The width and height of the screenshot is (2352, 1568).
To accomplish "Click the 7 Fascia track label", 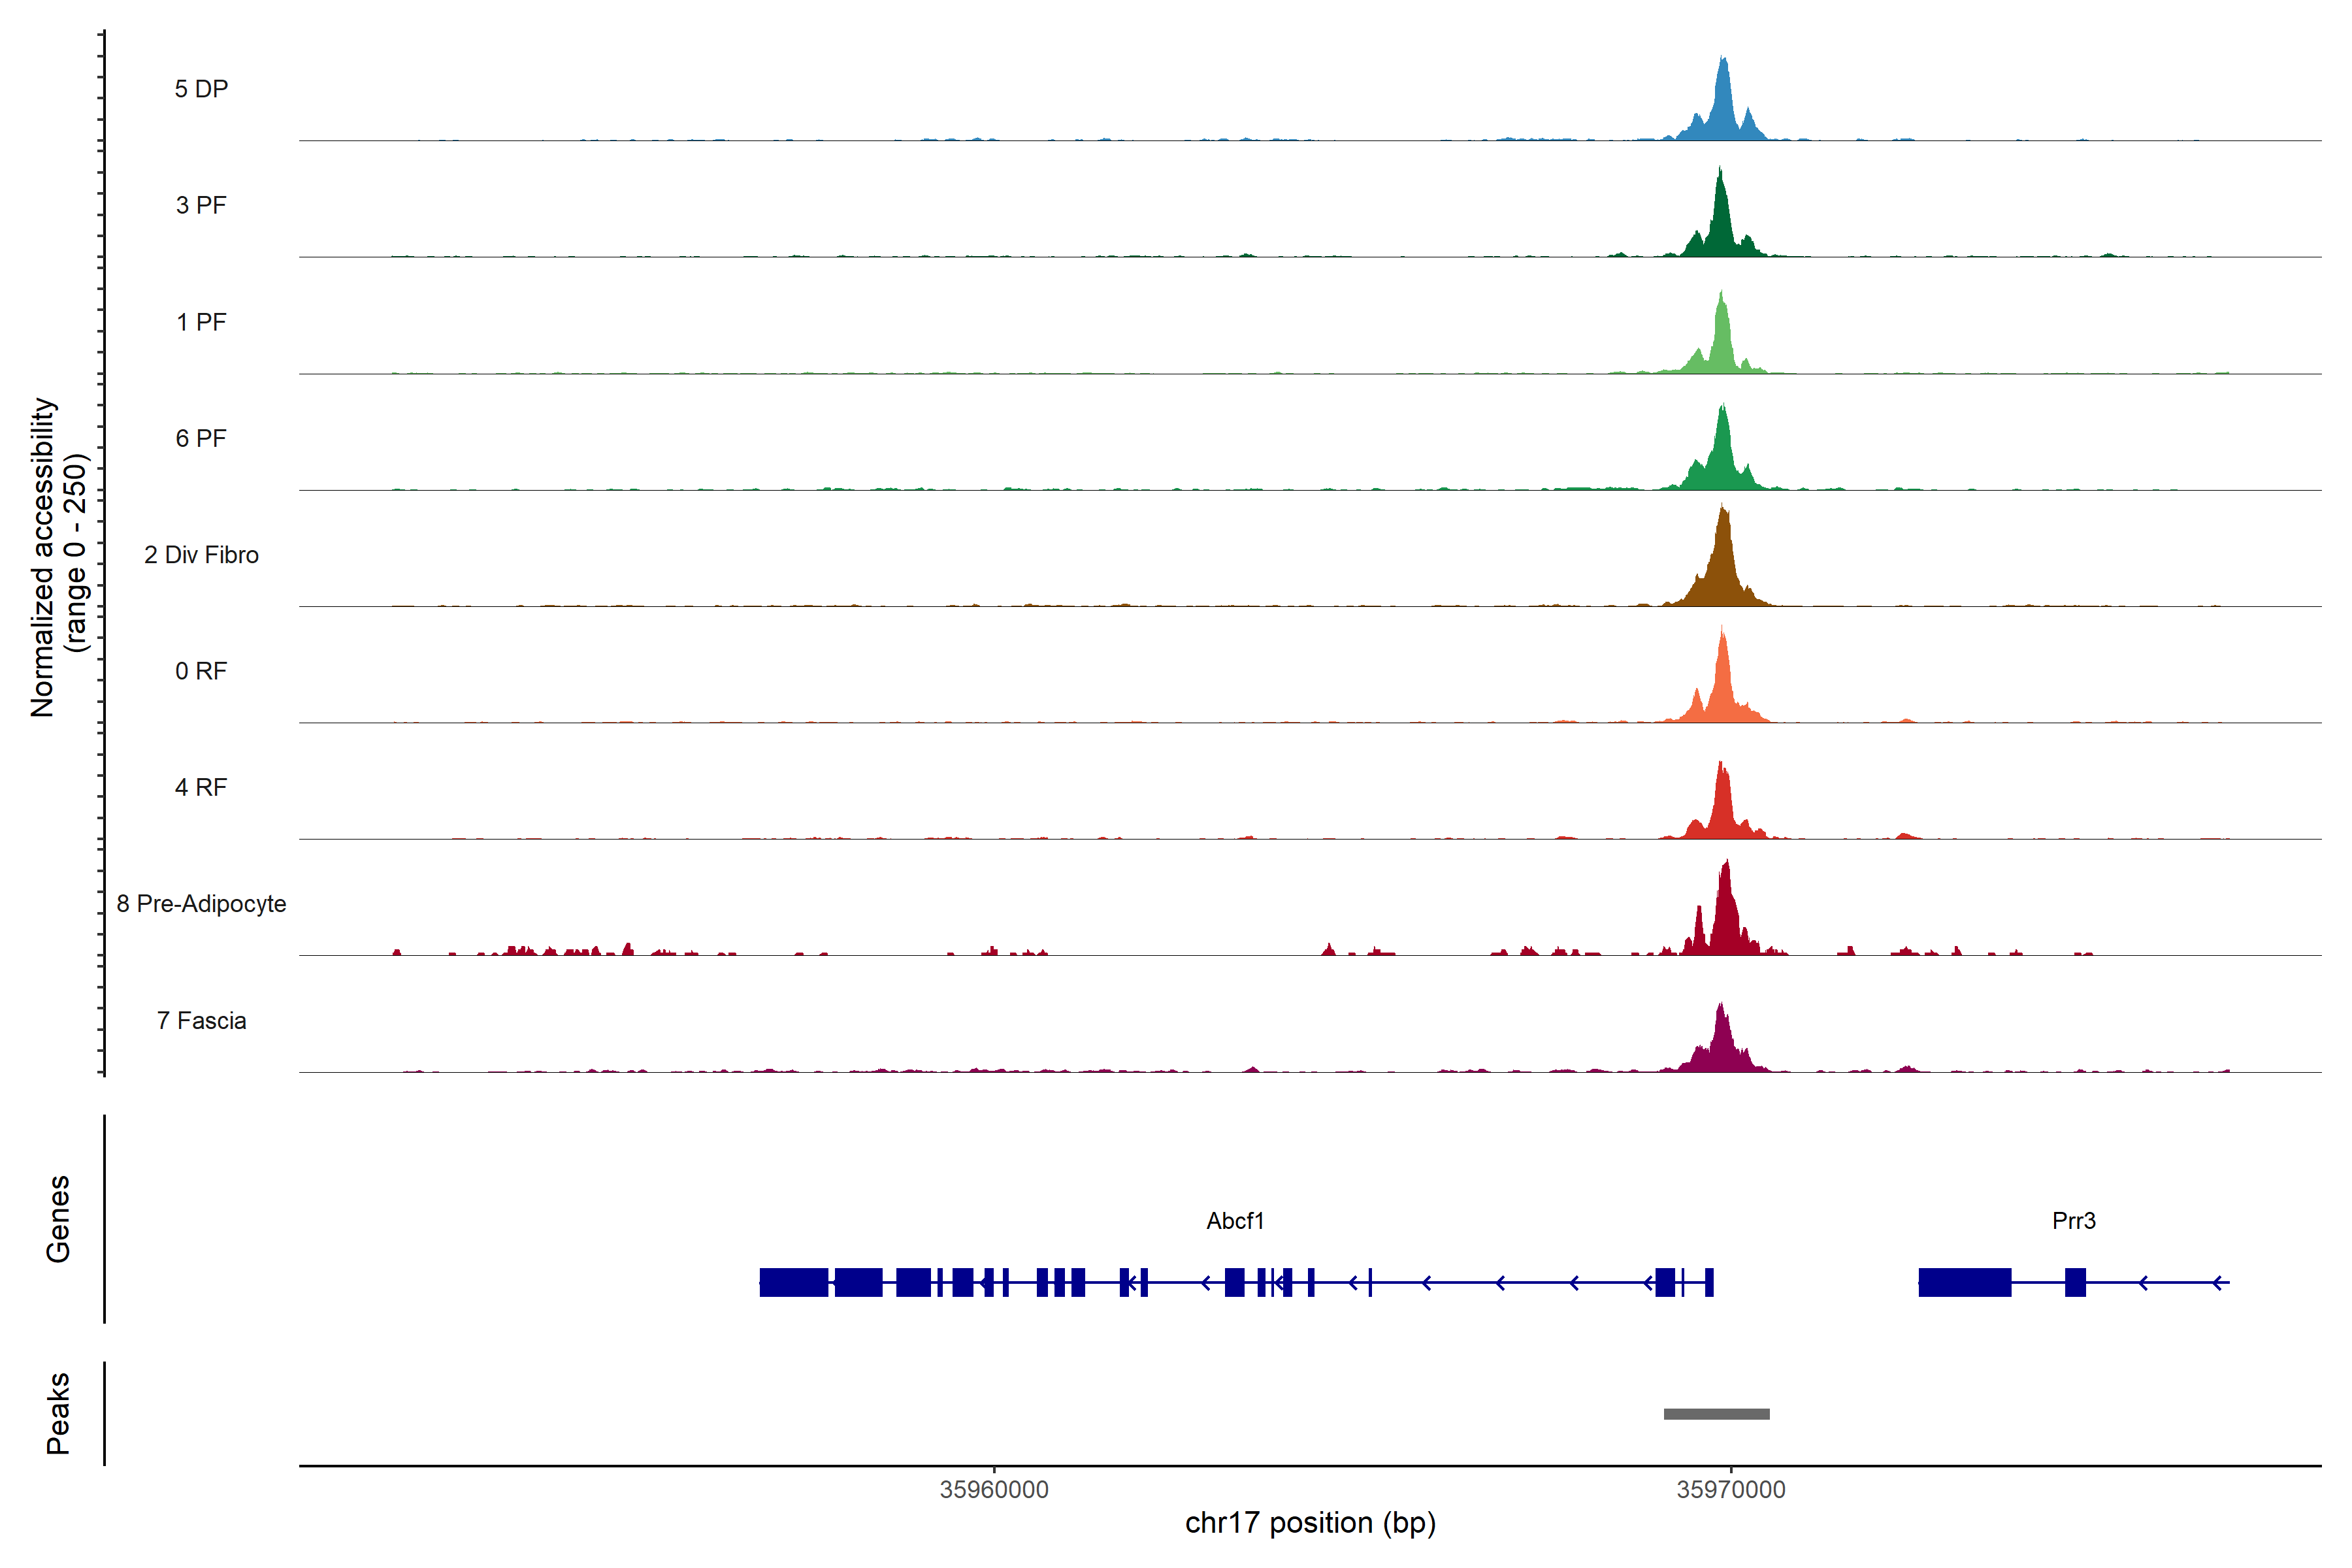I will coord(201,1020).
